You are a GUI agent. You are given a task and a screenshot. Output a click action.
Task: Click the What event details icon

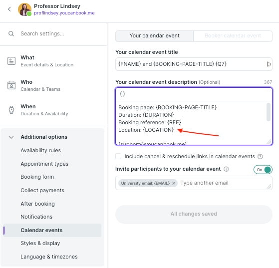coord(11,61)
